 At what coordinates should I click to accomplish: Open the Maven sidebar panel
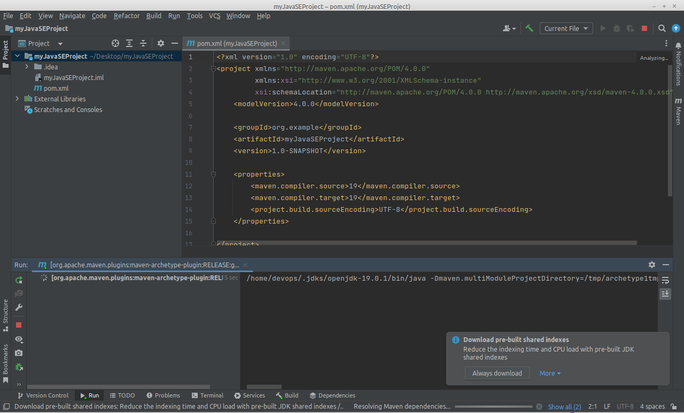pos(678,111)
